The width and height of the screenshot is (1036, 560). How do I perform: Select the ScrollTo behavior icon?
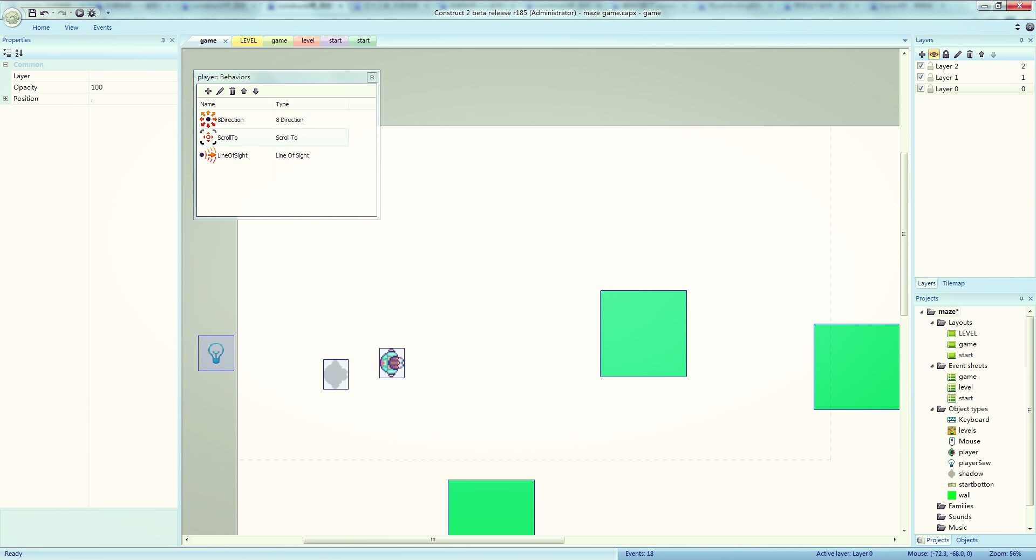point(208,138)
